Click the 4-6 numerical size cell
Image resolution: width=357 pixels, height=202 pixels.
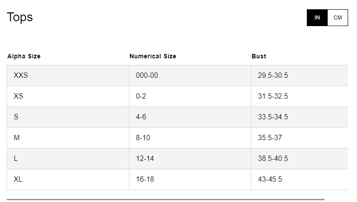pyautogui.click(x=141, y=117)
